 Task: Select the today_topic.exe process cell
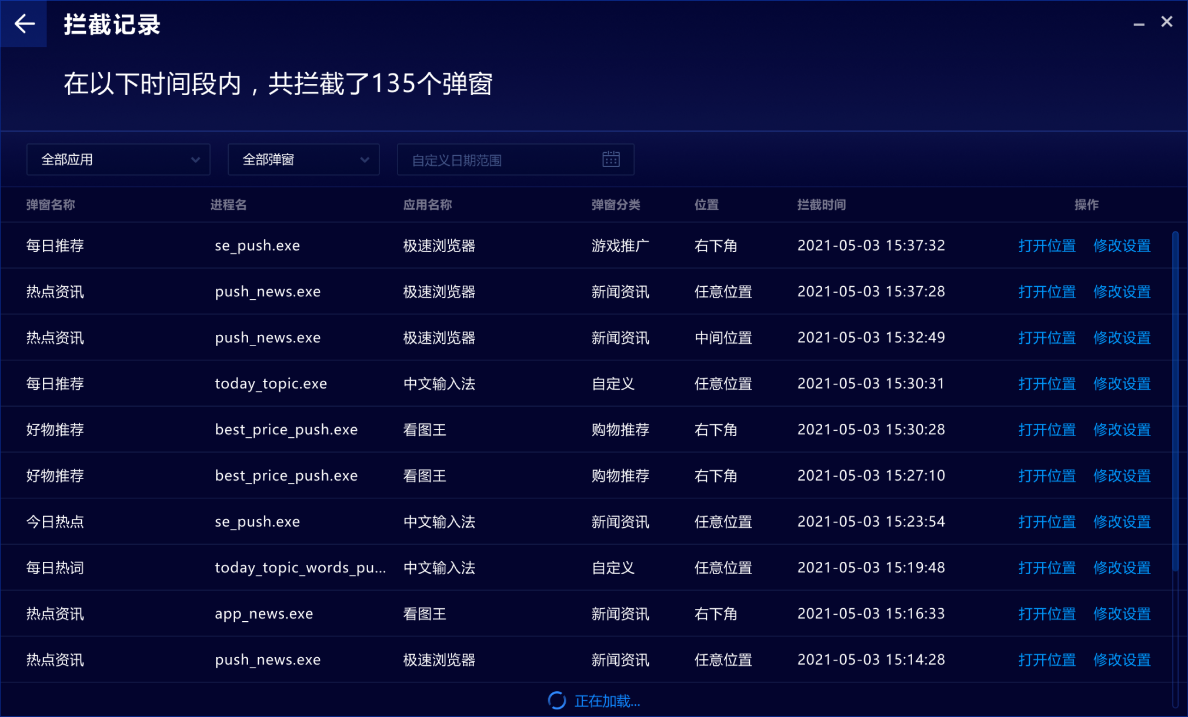(x=271, y=384)
